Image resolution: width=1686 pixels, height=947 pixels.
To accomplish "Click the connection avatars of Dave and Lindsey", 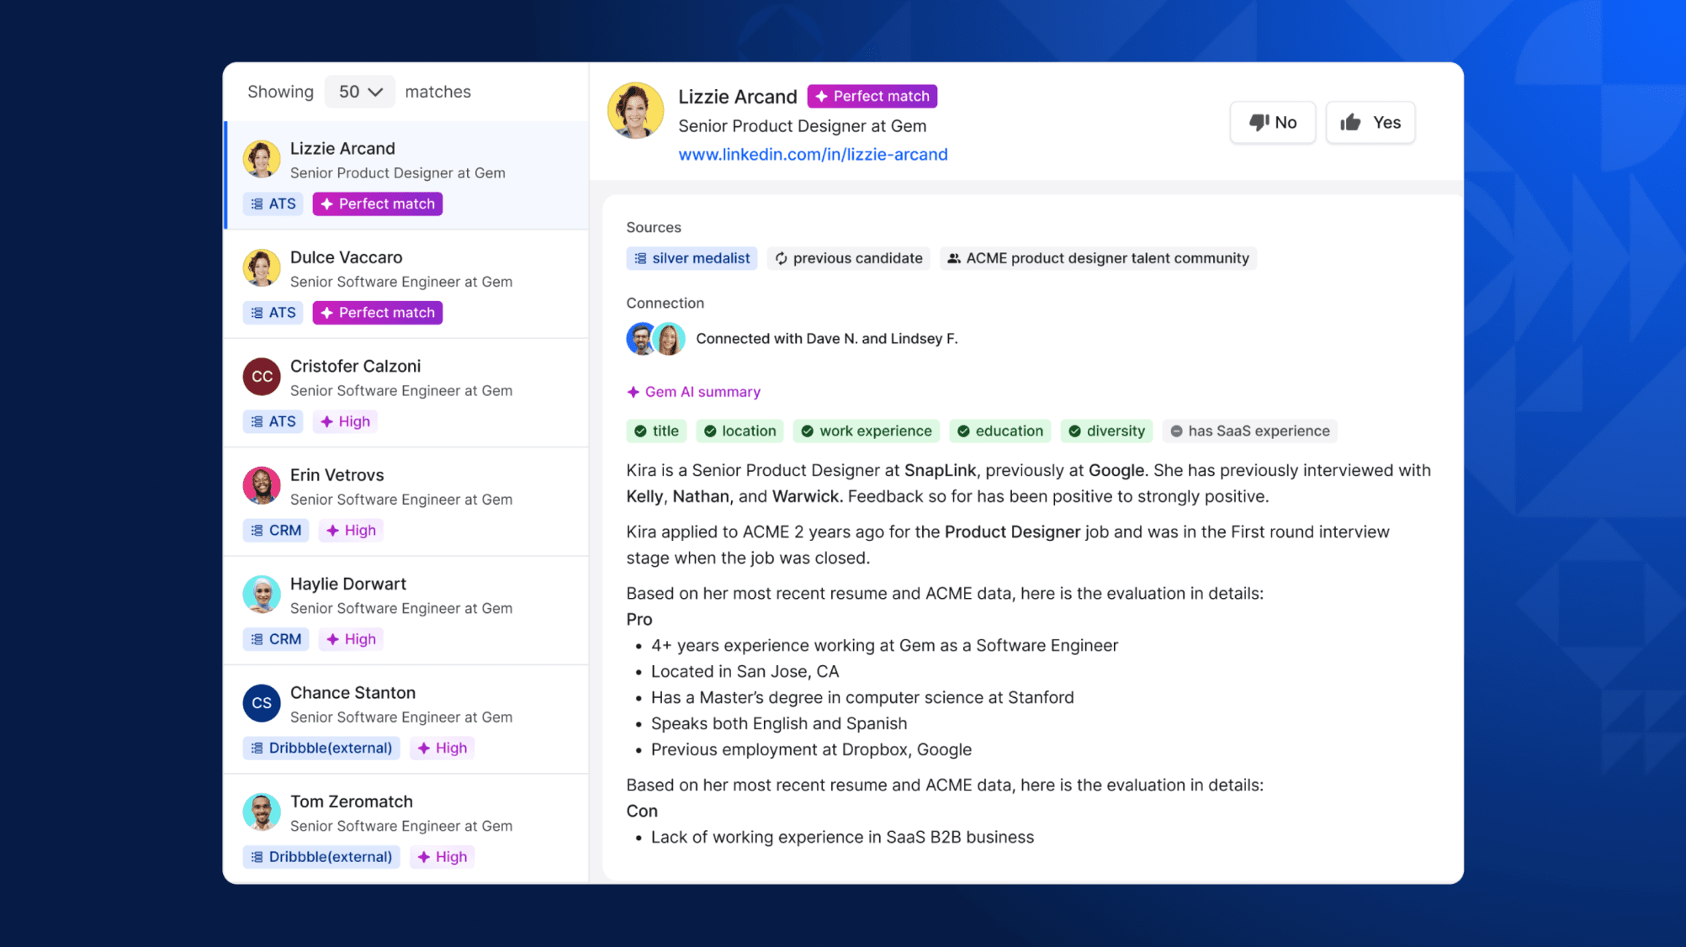I will point(655,339).
